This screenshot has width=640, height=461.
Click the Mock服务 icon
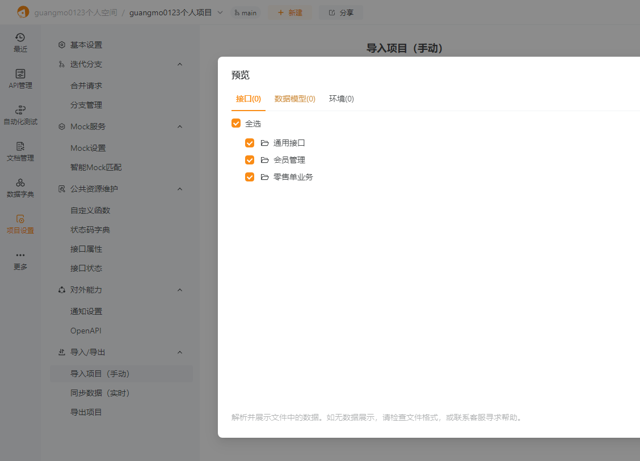62,127
